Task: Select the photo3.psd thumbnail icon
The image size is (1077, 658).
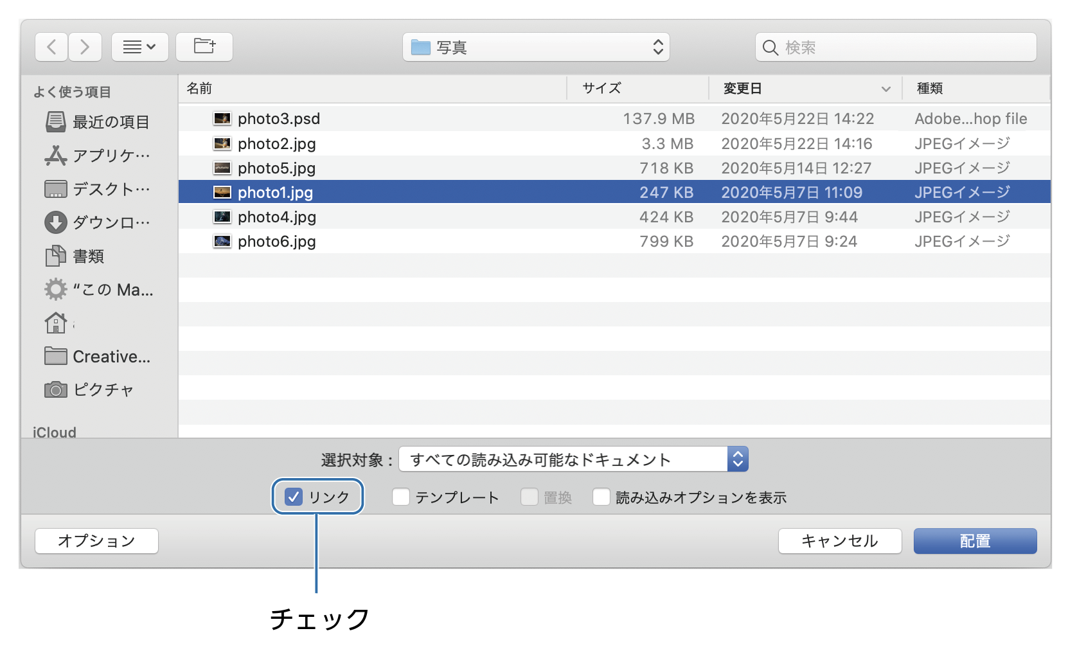Action: [222, 118]
